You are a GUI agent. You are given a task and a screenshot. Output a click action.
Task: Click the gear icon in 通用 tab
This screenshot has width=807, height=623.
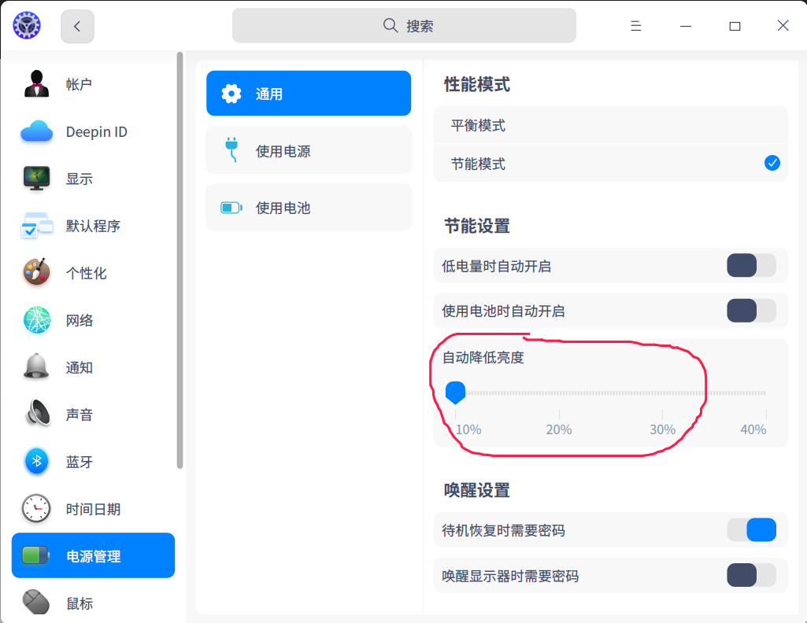(231, 94)
